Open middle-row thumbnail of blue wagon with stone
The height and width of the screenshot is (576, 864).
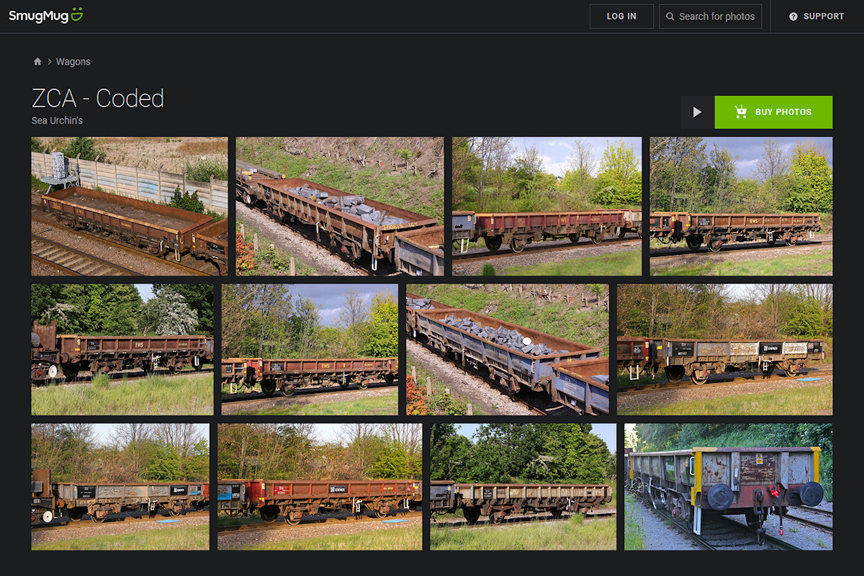tap(508, 349)
